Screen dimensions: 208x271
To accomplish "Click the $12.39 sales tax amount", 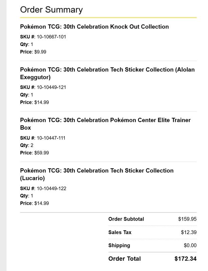I will 189,232.
